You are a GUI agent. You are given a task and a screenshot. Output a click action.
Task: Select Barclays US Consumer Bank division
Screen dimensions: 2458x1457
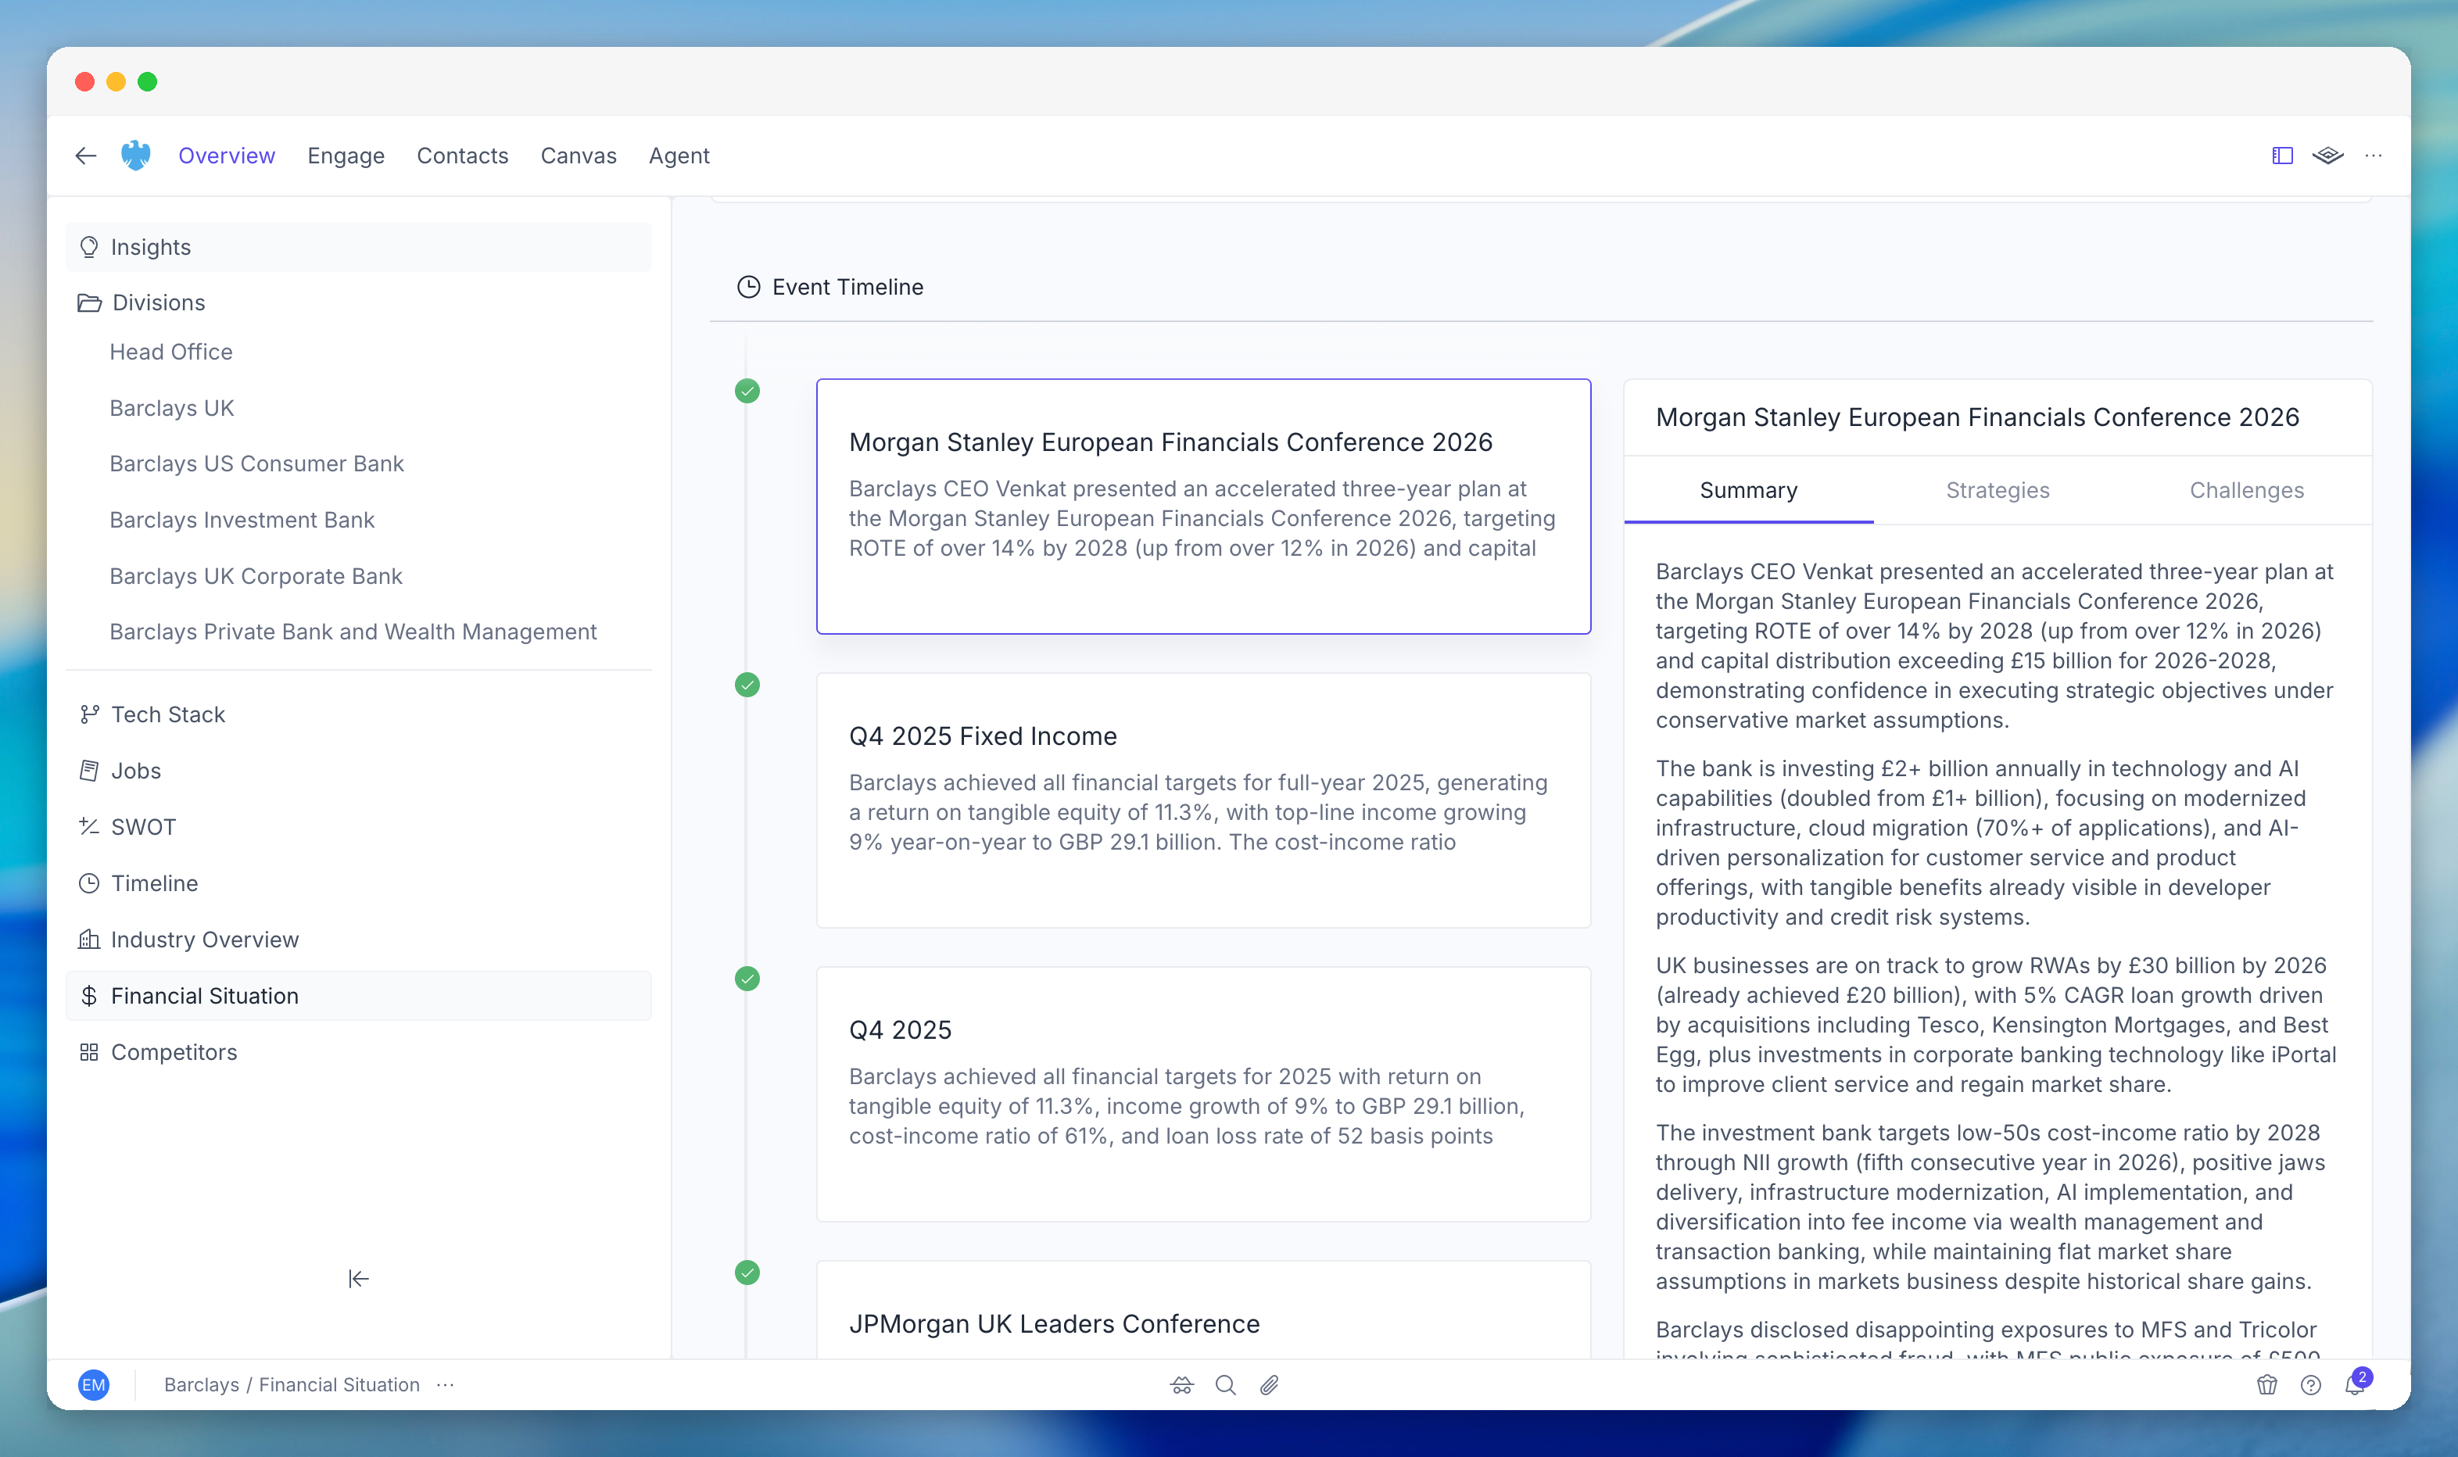256,464
